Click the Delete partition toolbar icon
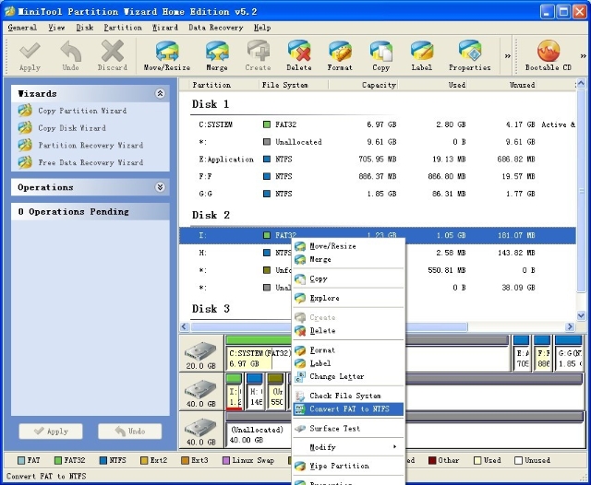Image resolution: width=591 pixels, height=485 pixels. coord(299,56)
